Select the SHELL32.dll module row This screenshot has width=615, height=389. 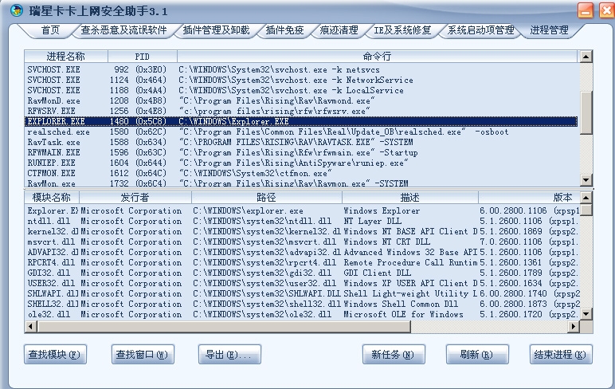pyautogui.click(x=303, y=304)
